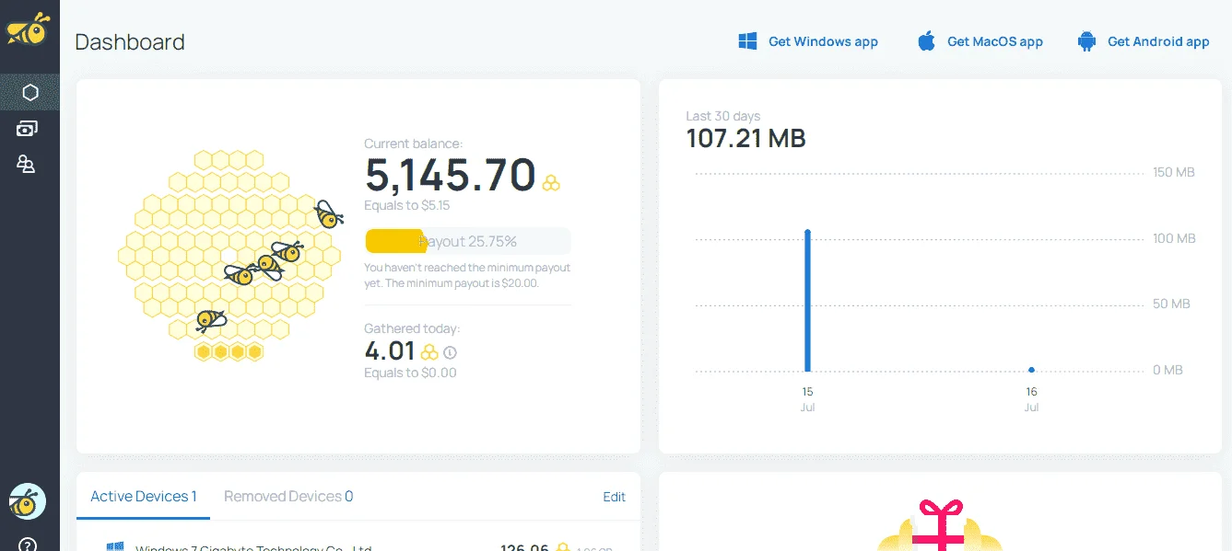Viewport: 1232px width, 551px height.
Task: Click the Equals to $0.00 text
Action: point(411,373)
